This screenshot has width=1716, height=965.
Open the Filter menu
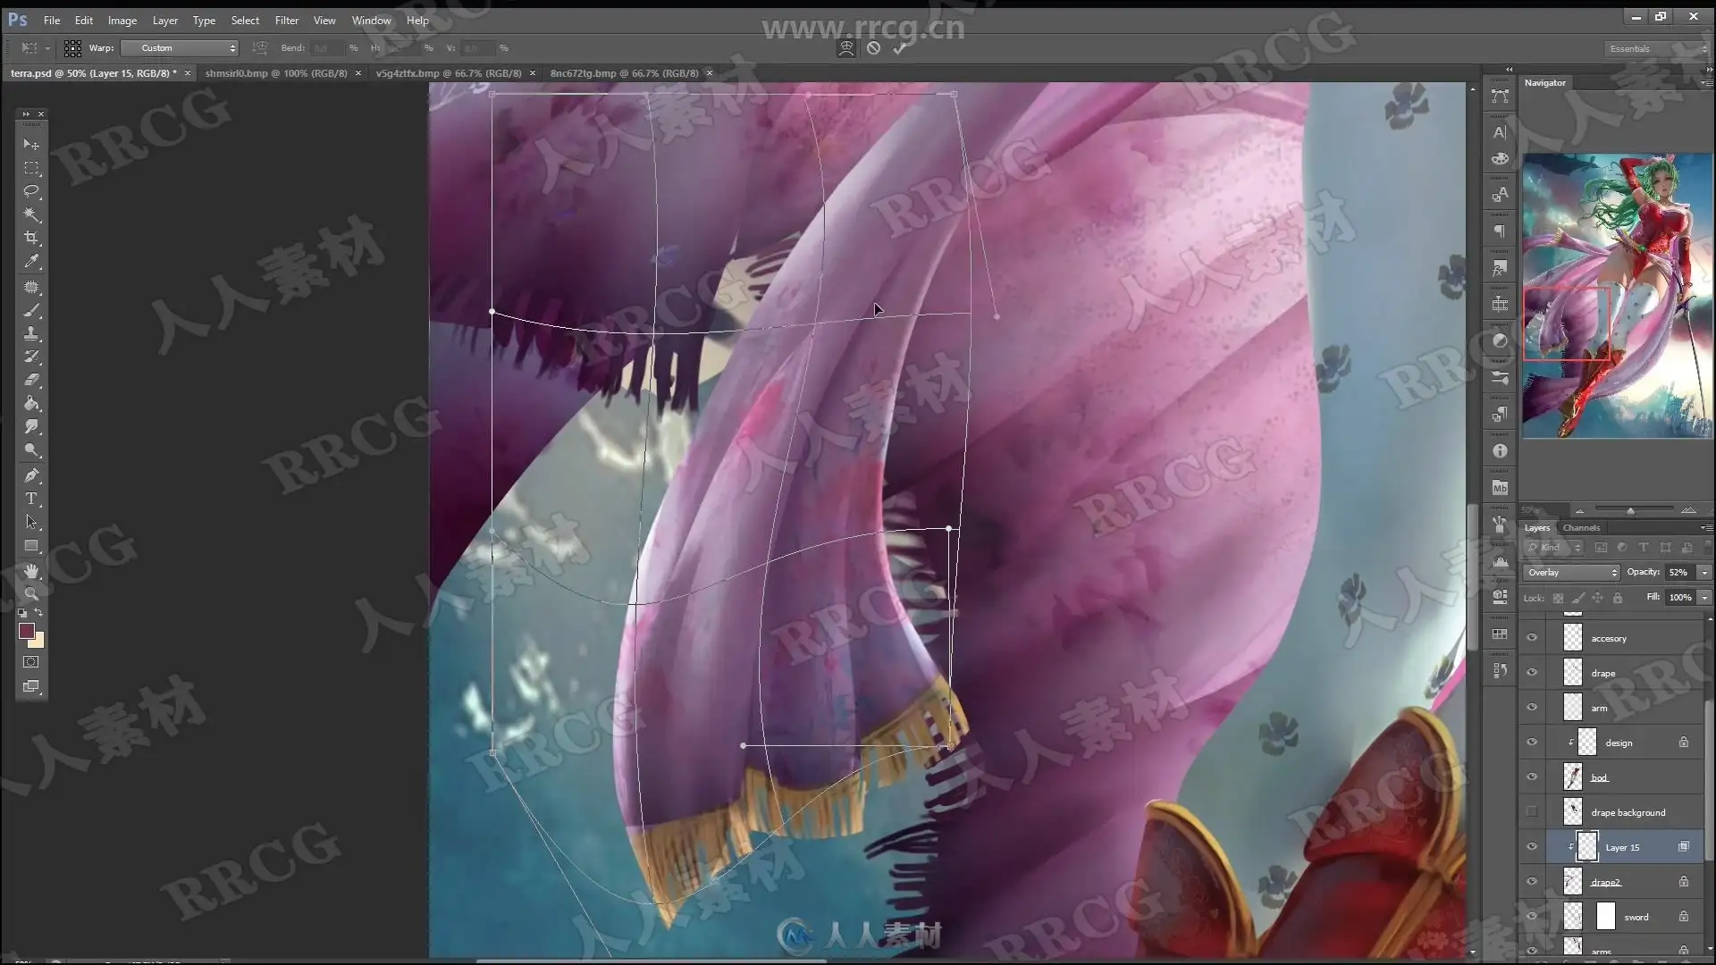pos(286,20)
